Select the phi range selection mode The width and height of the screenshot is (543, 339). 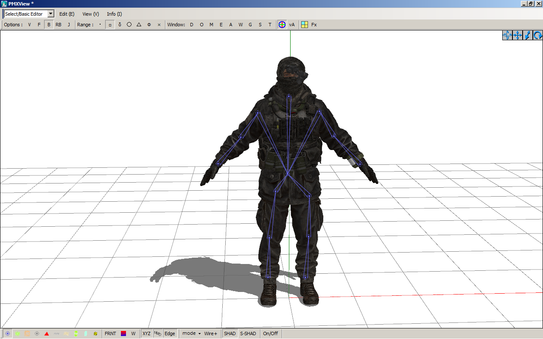pyautogui.click(x=149, y=25)
